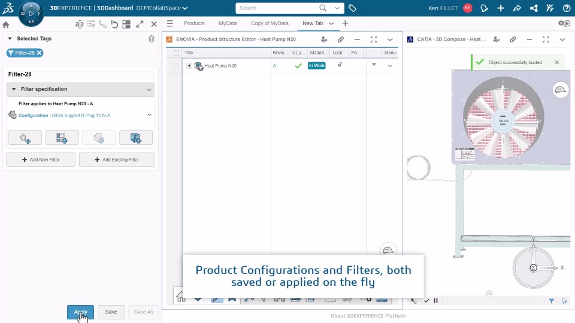This screenshot has height=323, width=575.
Task: Collapse the Selected Tags section
Action: coord(10,38)
